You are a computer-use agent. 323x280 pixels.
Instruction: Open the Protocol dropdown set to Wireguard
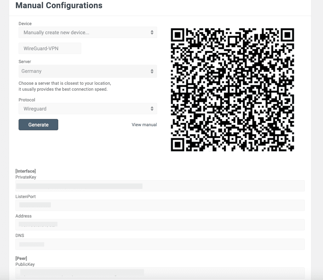(x=88, y=109)
